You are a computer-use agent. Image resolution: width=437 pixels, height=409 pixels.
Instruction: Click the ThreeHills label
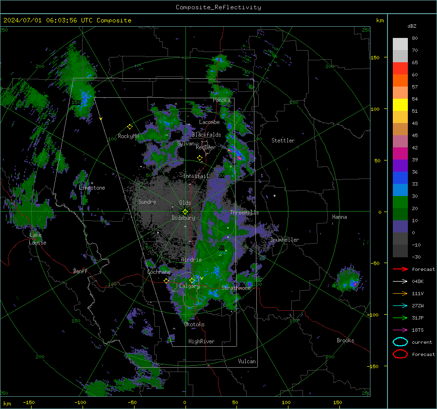coord(244,213)
